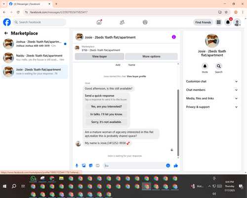247x198 pixels.
Task: Choose a sticker icon in composer
Action: coord(90,165)
